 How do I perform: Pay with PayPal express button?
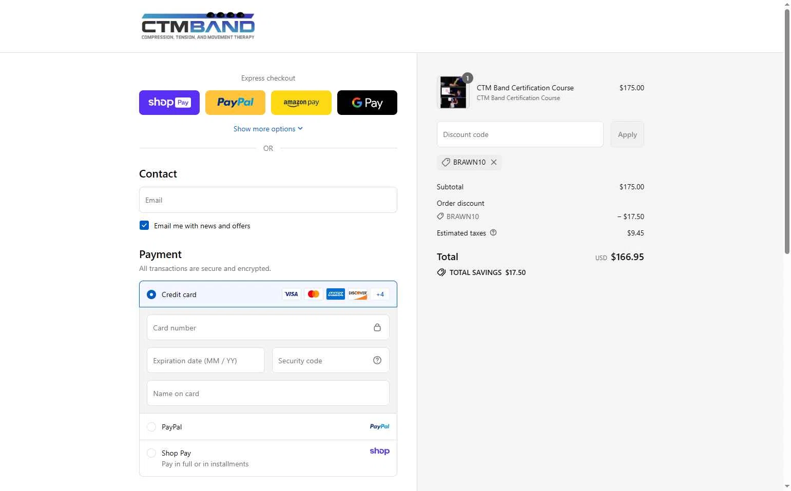coord(235,103)
